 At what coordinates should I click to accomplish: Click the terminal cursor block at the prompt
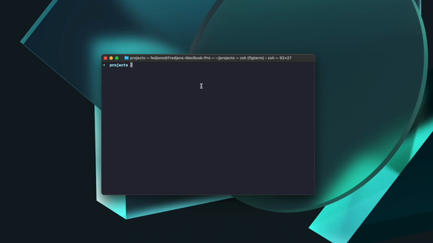(x=131, y=65)
